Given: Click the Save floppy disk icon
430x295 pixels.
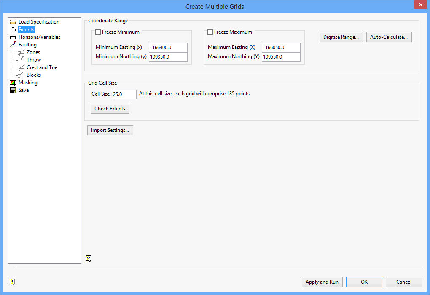Looking at the screenshot, I should 13,90.
